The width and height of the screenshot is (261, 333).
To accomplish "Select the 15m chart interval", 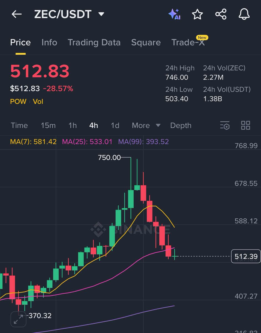I will [48, 125].
